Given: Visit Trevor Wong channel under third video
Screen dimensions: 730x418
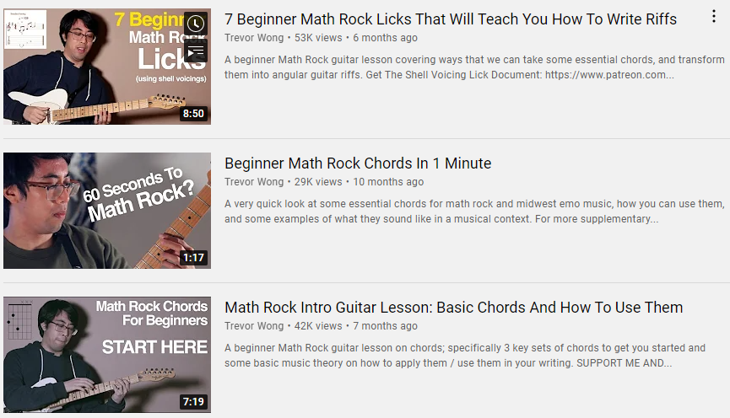Looking at the screenshot, I should 254,326.
